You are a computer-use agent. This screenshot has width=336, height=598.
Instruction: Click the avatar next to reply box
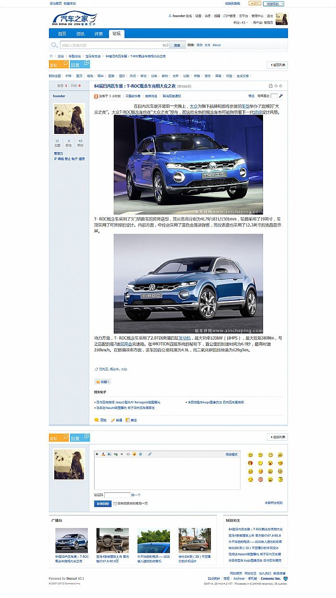point(69,464)
